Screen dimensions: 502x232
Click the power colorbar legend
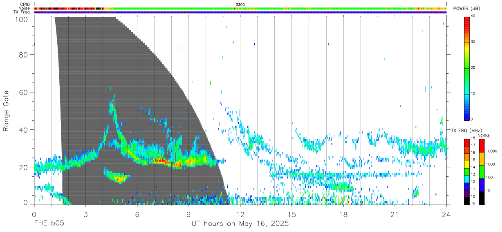click(x=467, y=68)
